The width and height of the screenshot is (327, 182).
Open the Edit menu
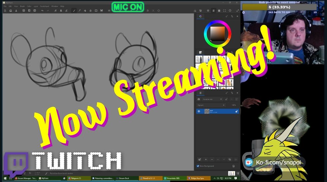(10, 6)
